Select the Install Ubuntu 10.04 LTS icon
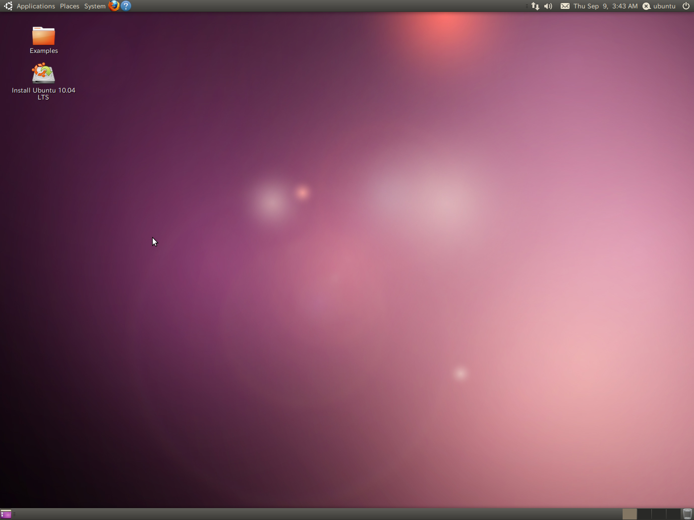Image resolution: width=694 pixels, height=520 pixels. tap(44, 81)
